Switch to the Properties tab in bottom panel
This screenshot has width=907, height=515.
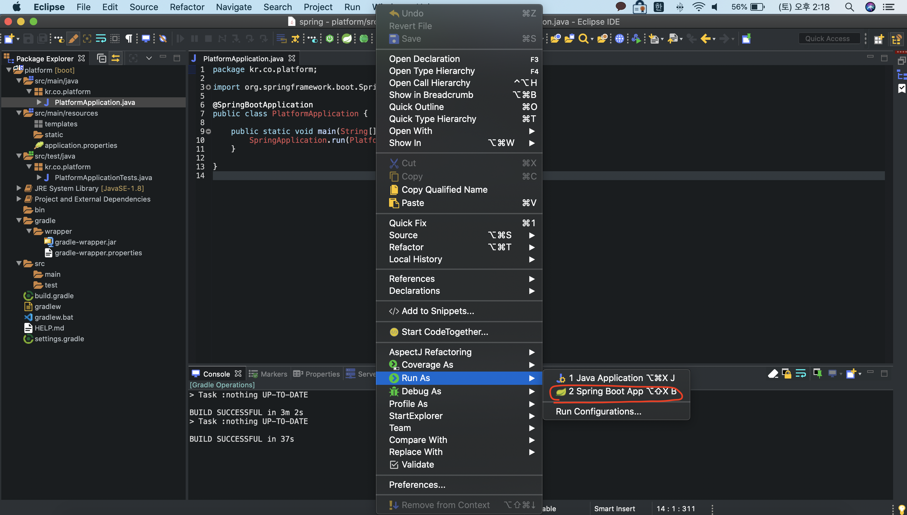(316, 374)
